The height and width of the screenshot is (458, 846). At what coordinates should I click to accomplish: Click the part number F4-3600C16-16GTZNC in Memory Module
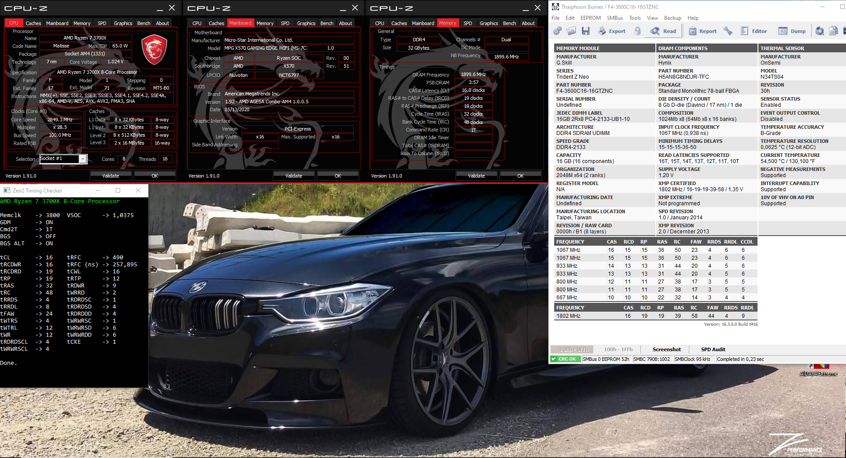point(584,91)
